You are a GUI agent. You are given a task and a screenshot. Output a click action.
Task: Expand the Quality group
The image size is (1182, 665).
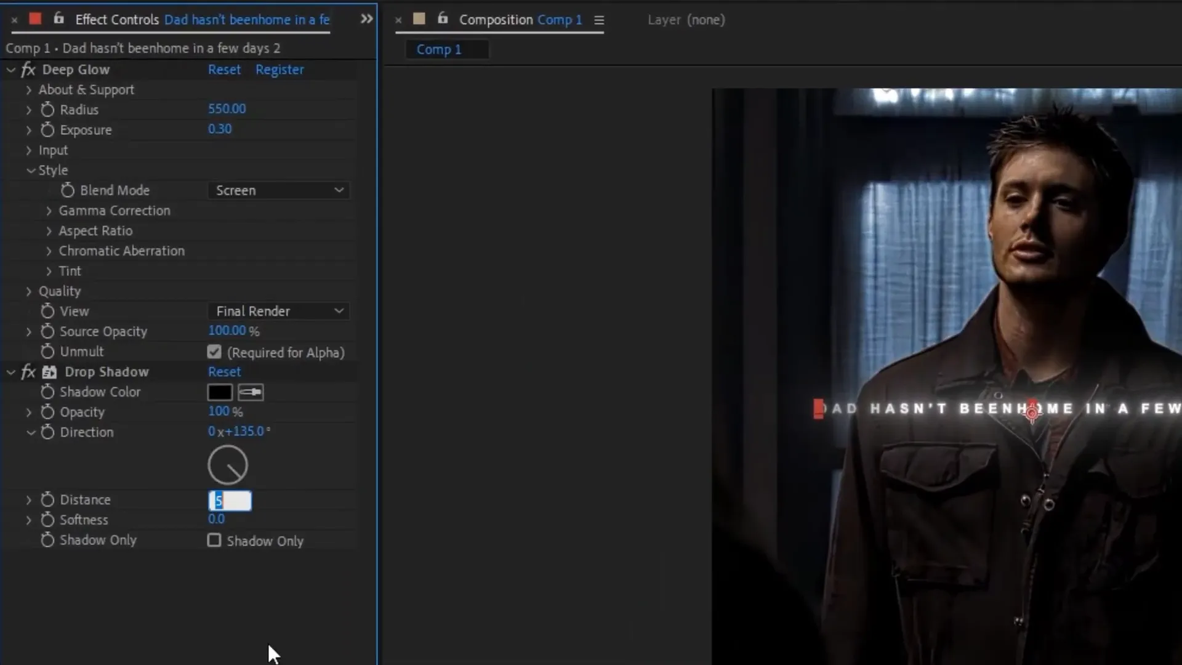[x=28, y=291]
